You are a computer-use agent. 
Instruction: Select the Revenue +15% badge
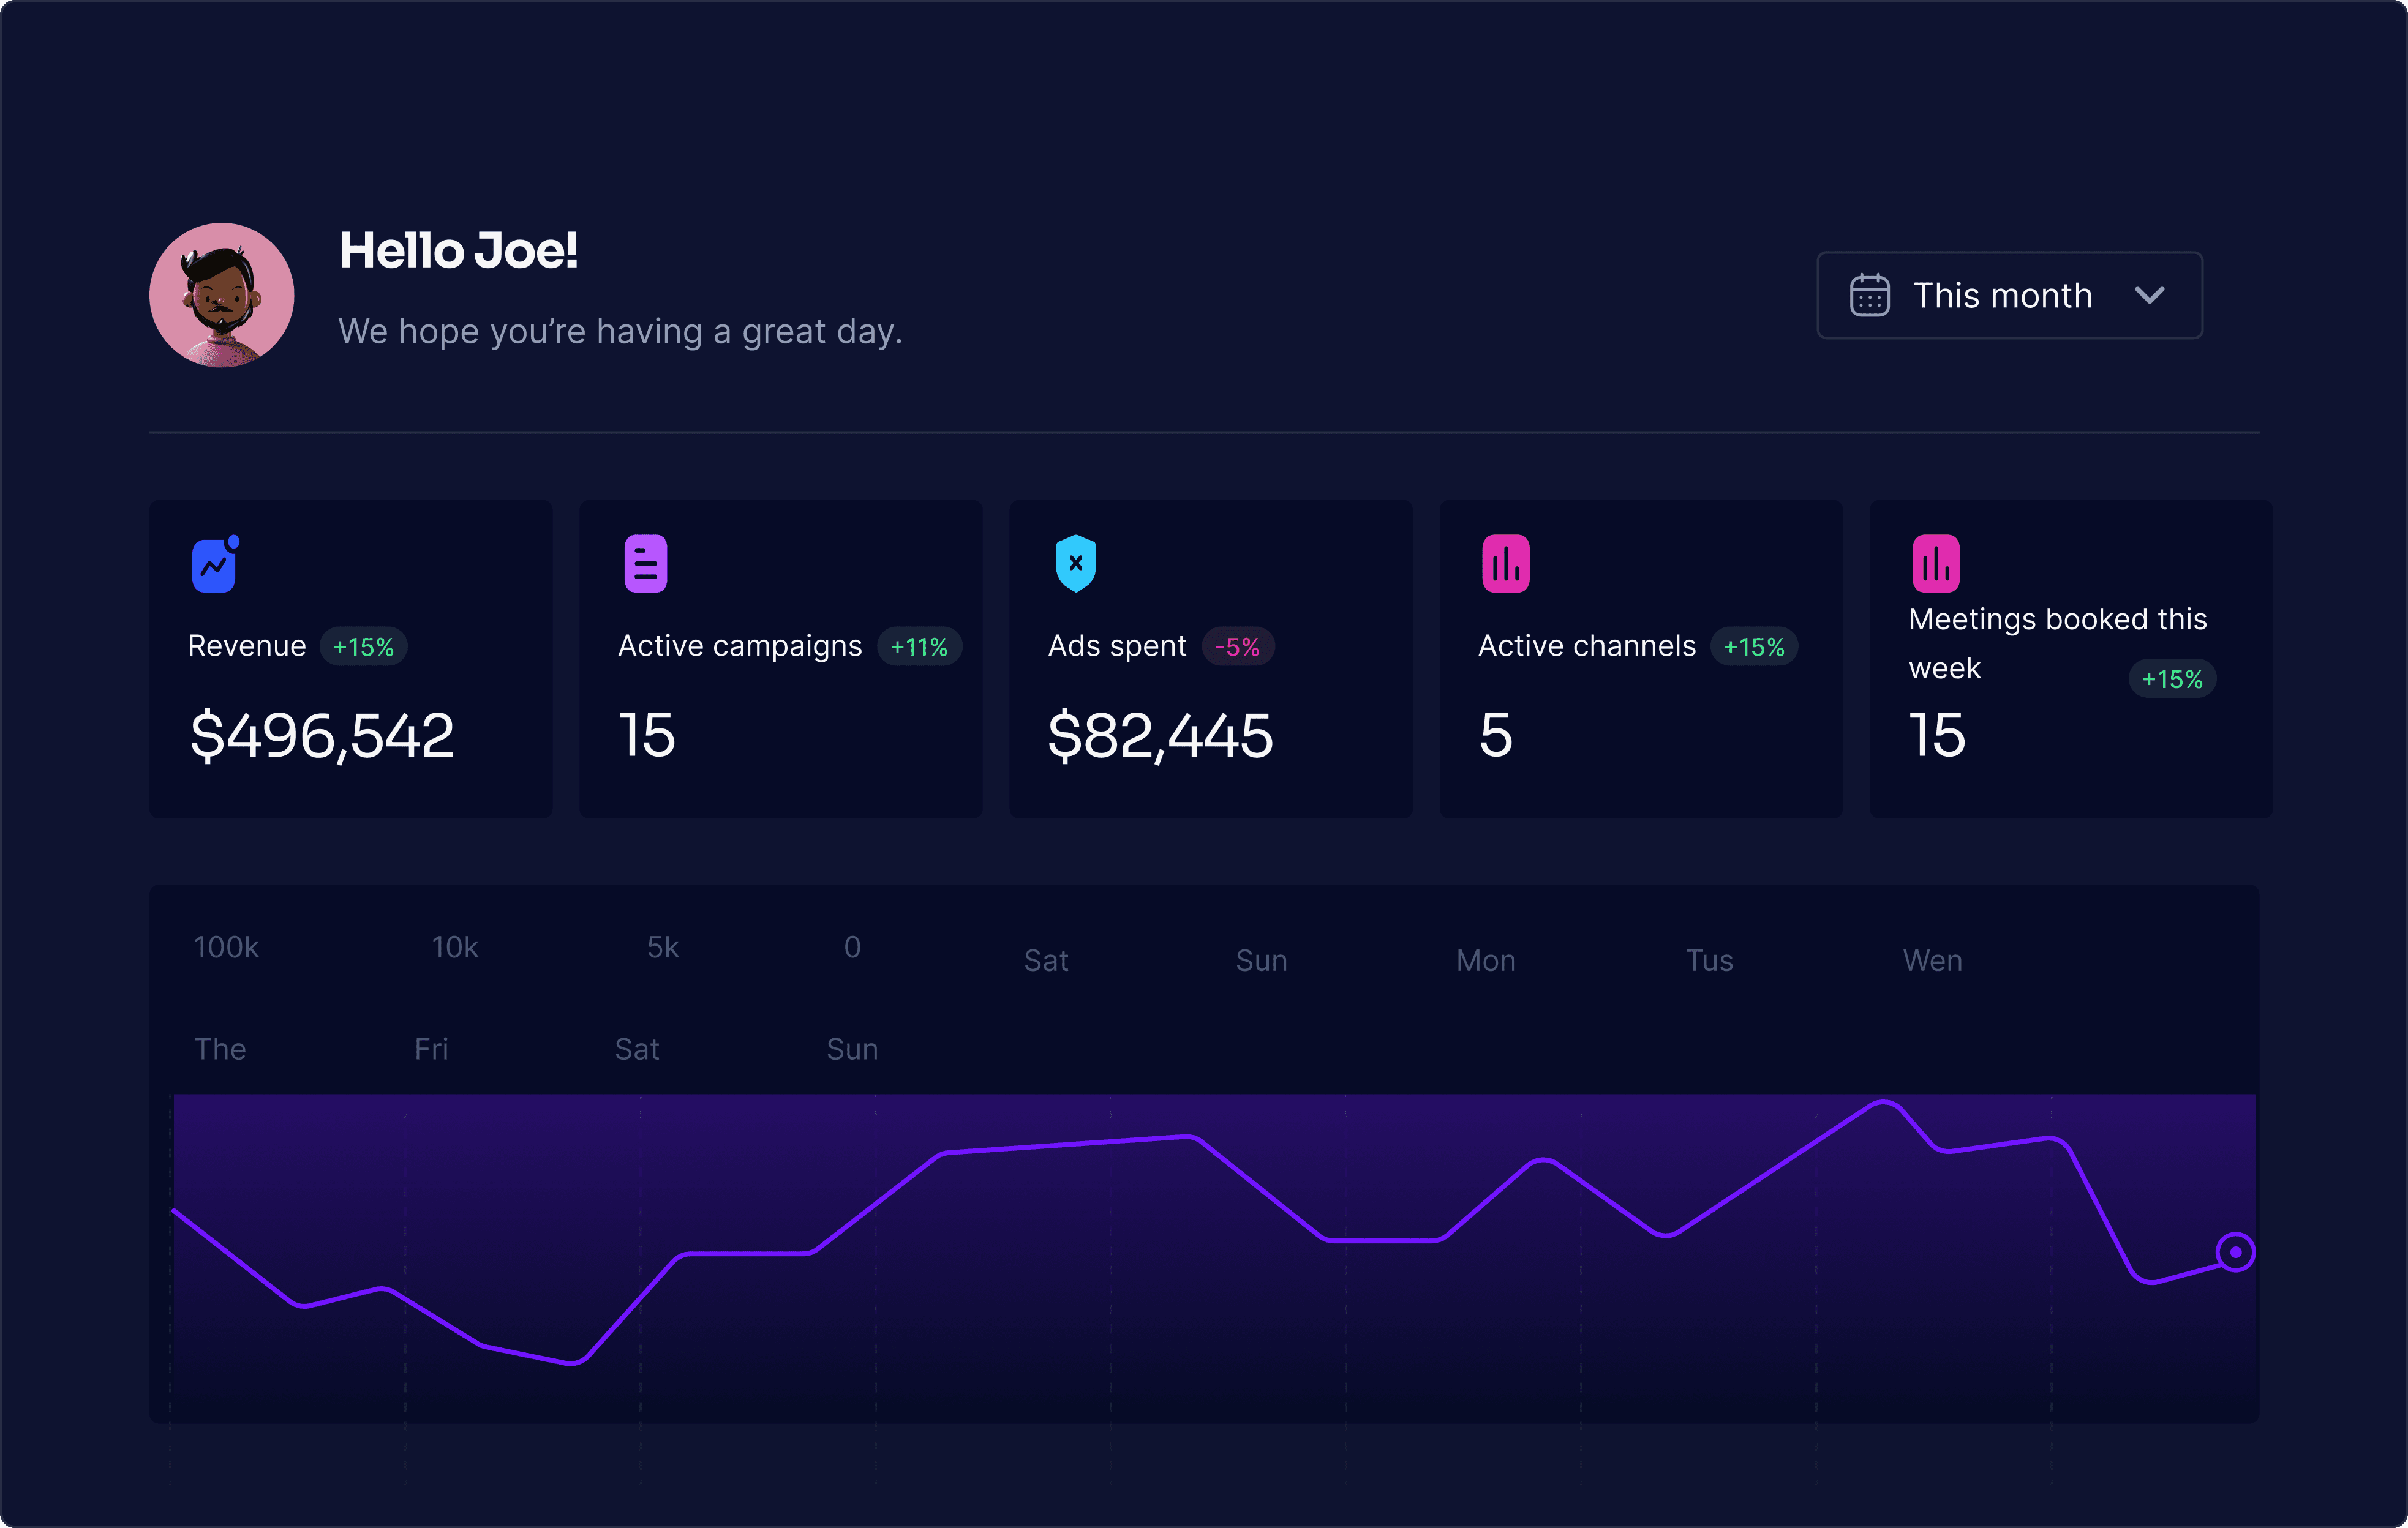coord(363,646)
